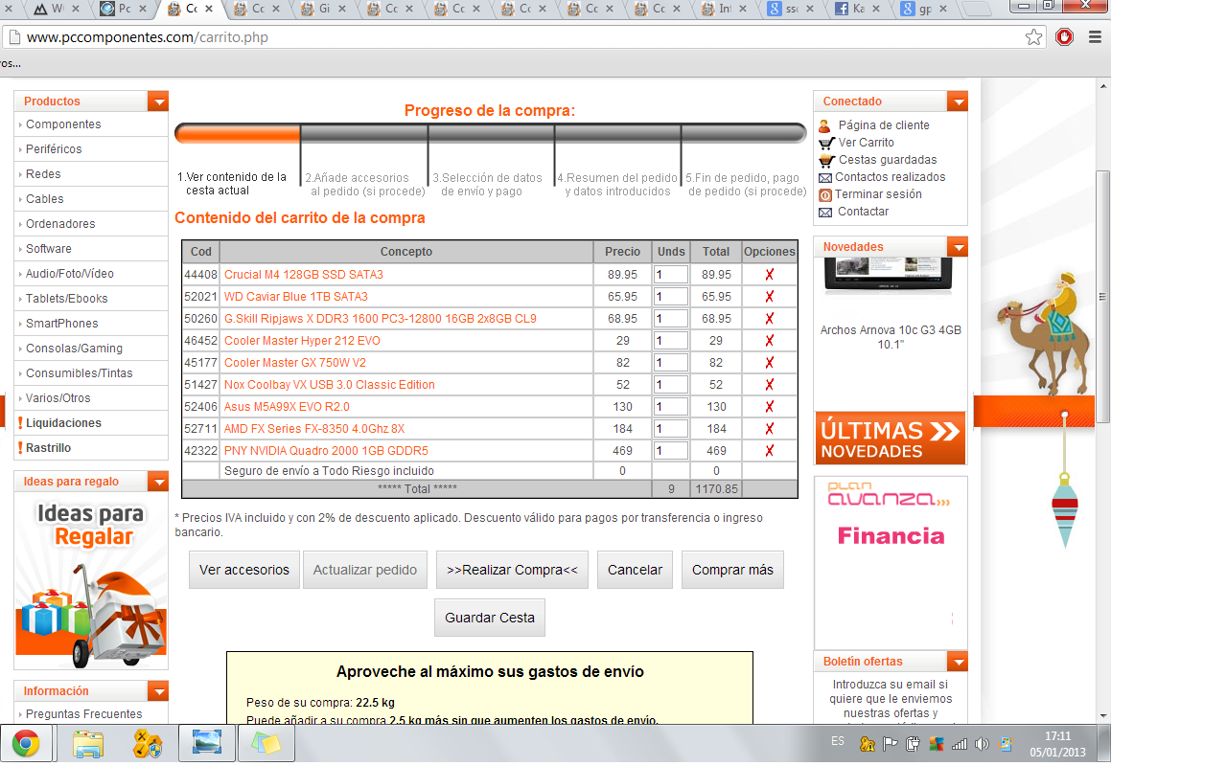Switch to the Facebook tab
Viewport: 1227px width, 766px height.
tap(857, 10)
